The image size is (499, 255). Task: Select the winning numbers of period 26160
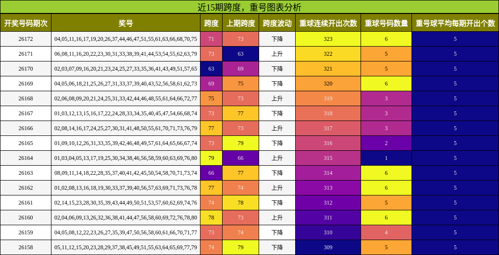[x=125, y=218]
